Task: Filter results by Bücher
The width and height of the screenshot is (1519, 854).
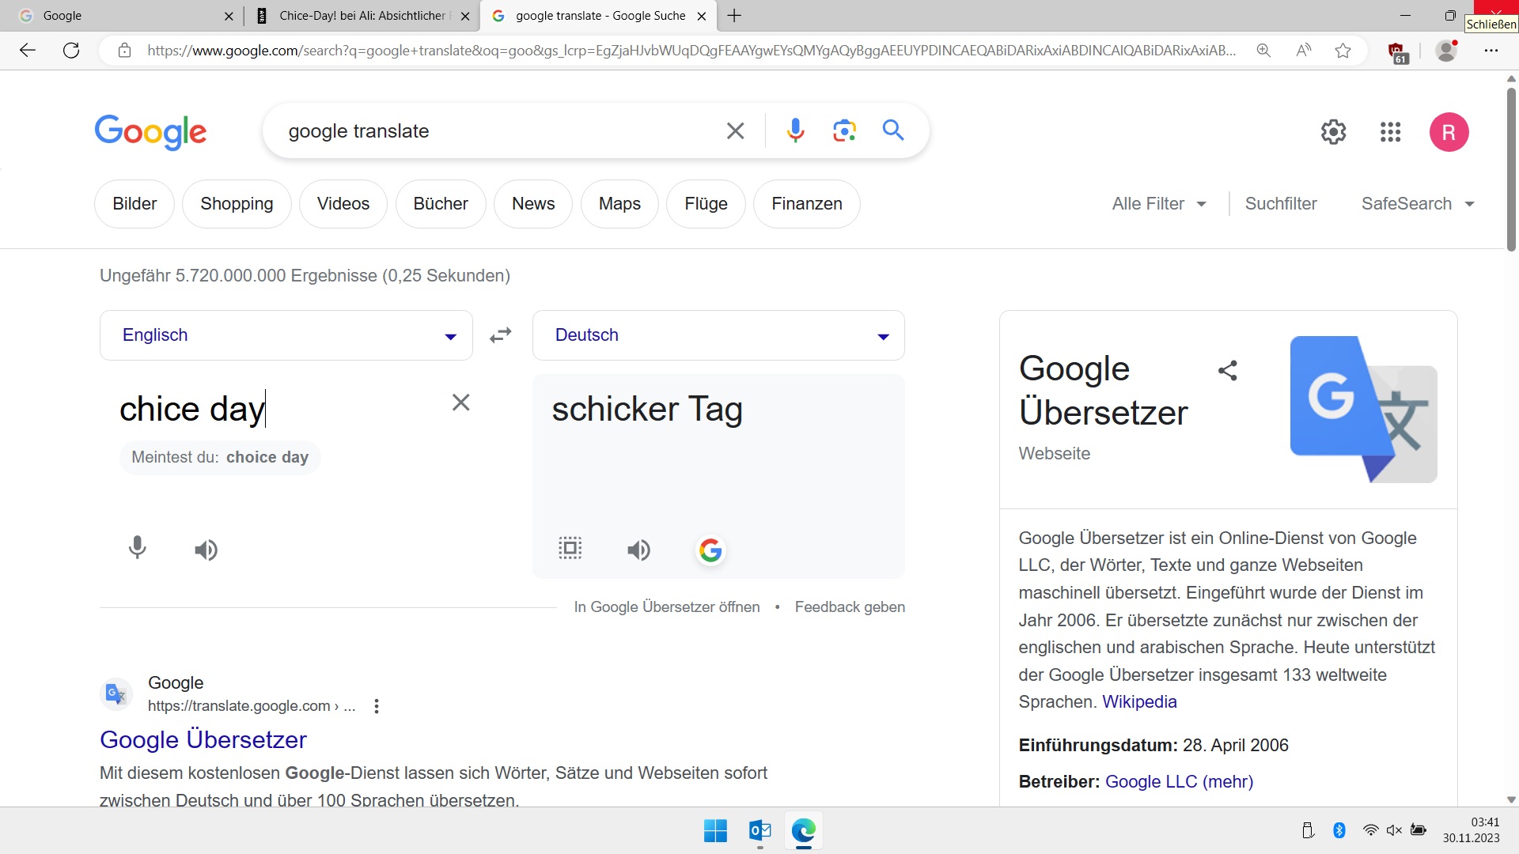Action: click(x=441, y=204)
